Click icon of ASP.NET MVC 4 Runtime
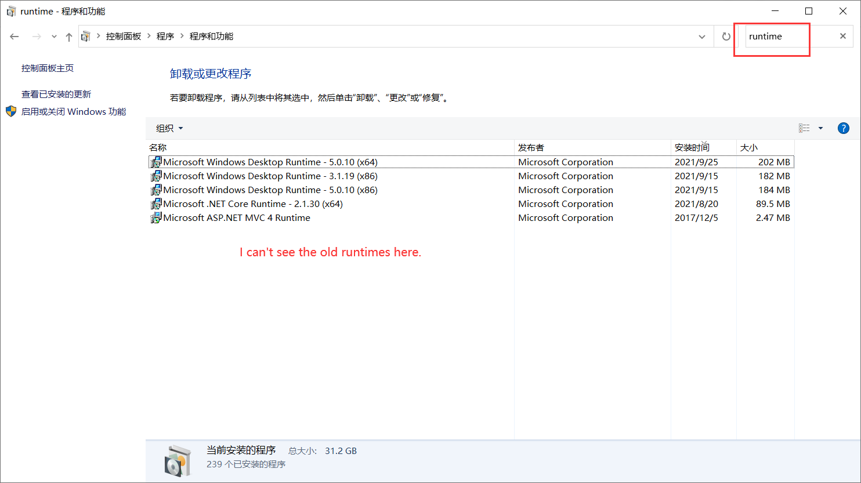 [156, 218]
